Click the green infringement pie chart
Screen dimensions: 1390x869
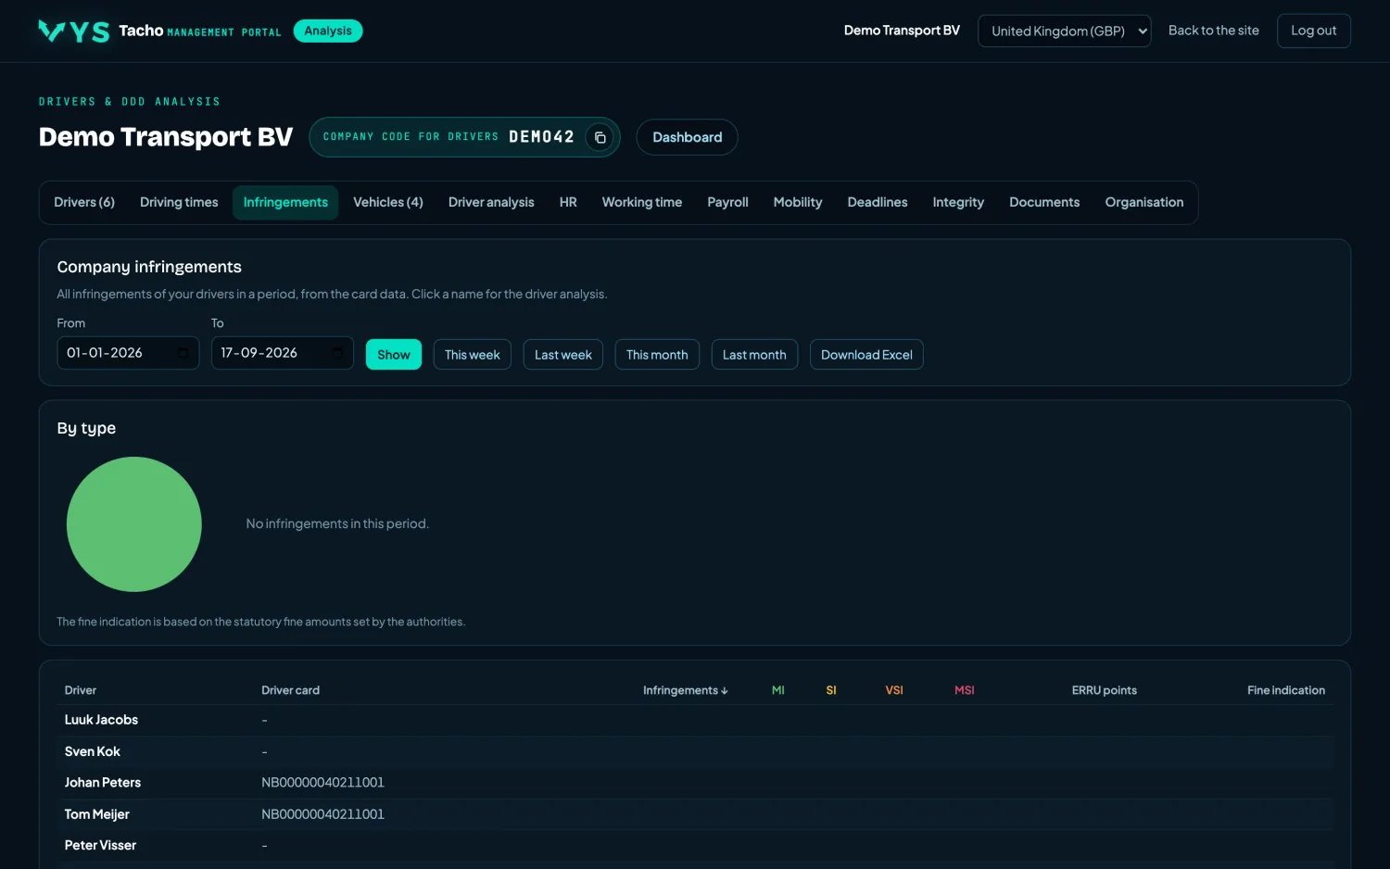(x=134, y=524)
